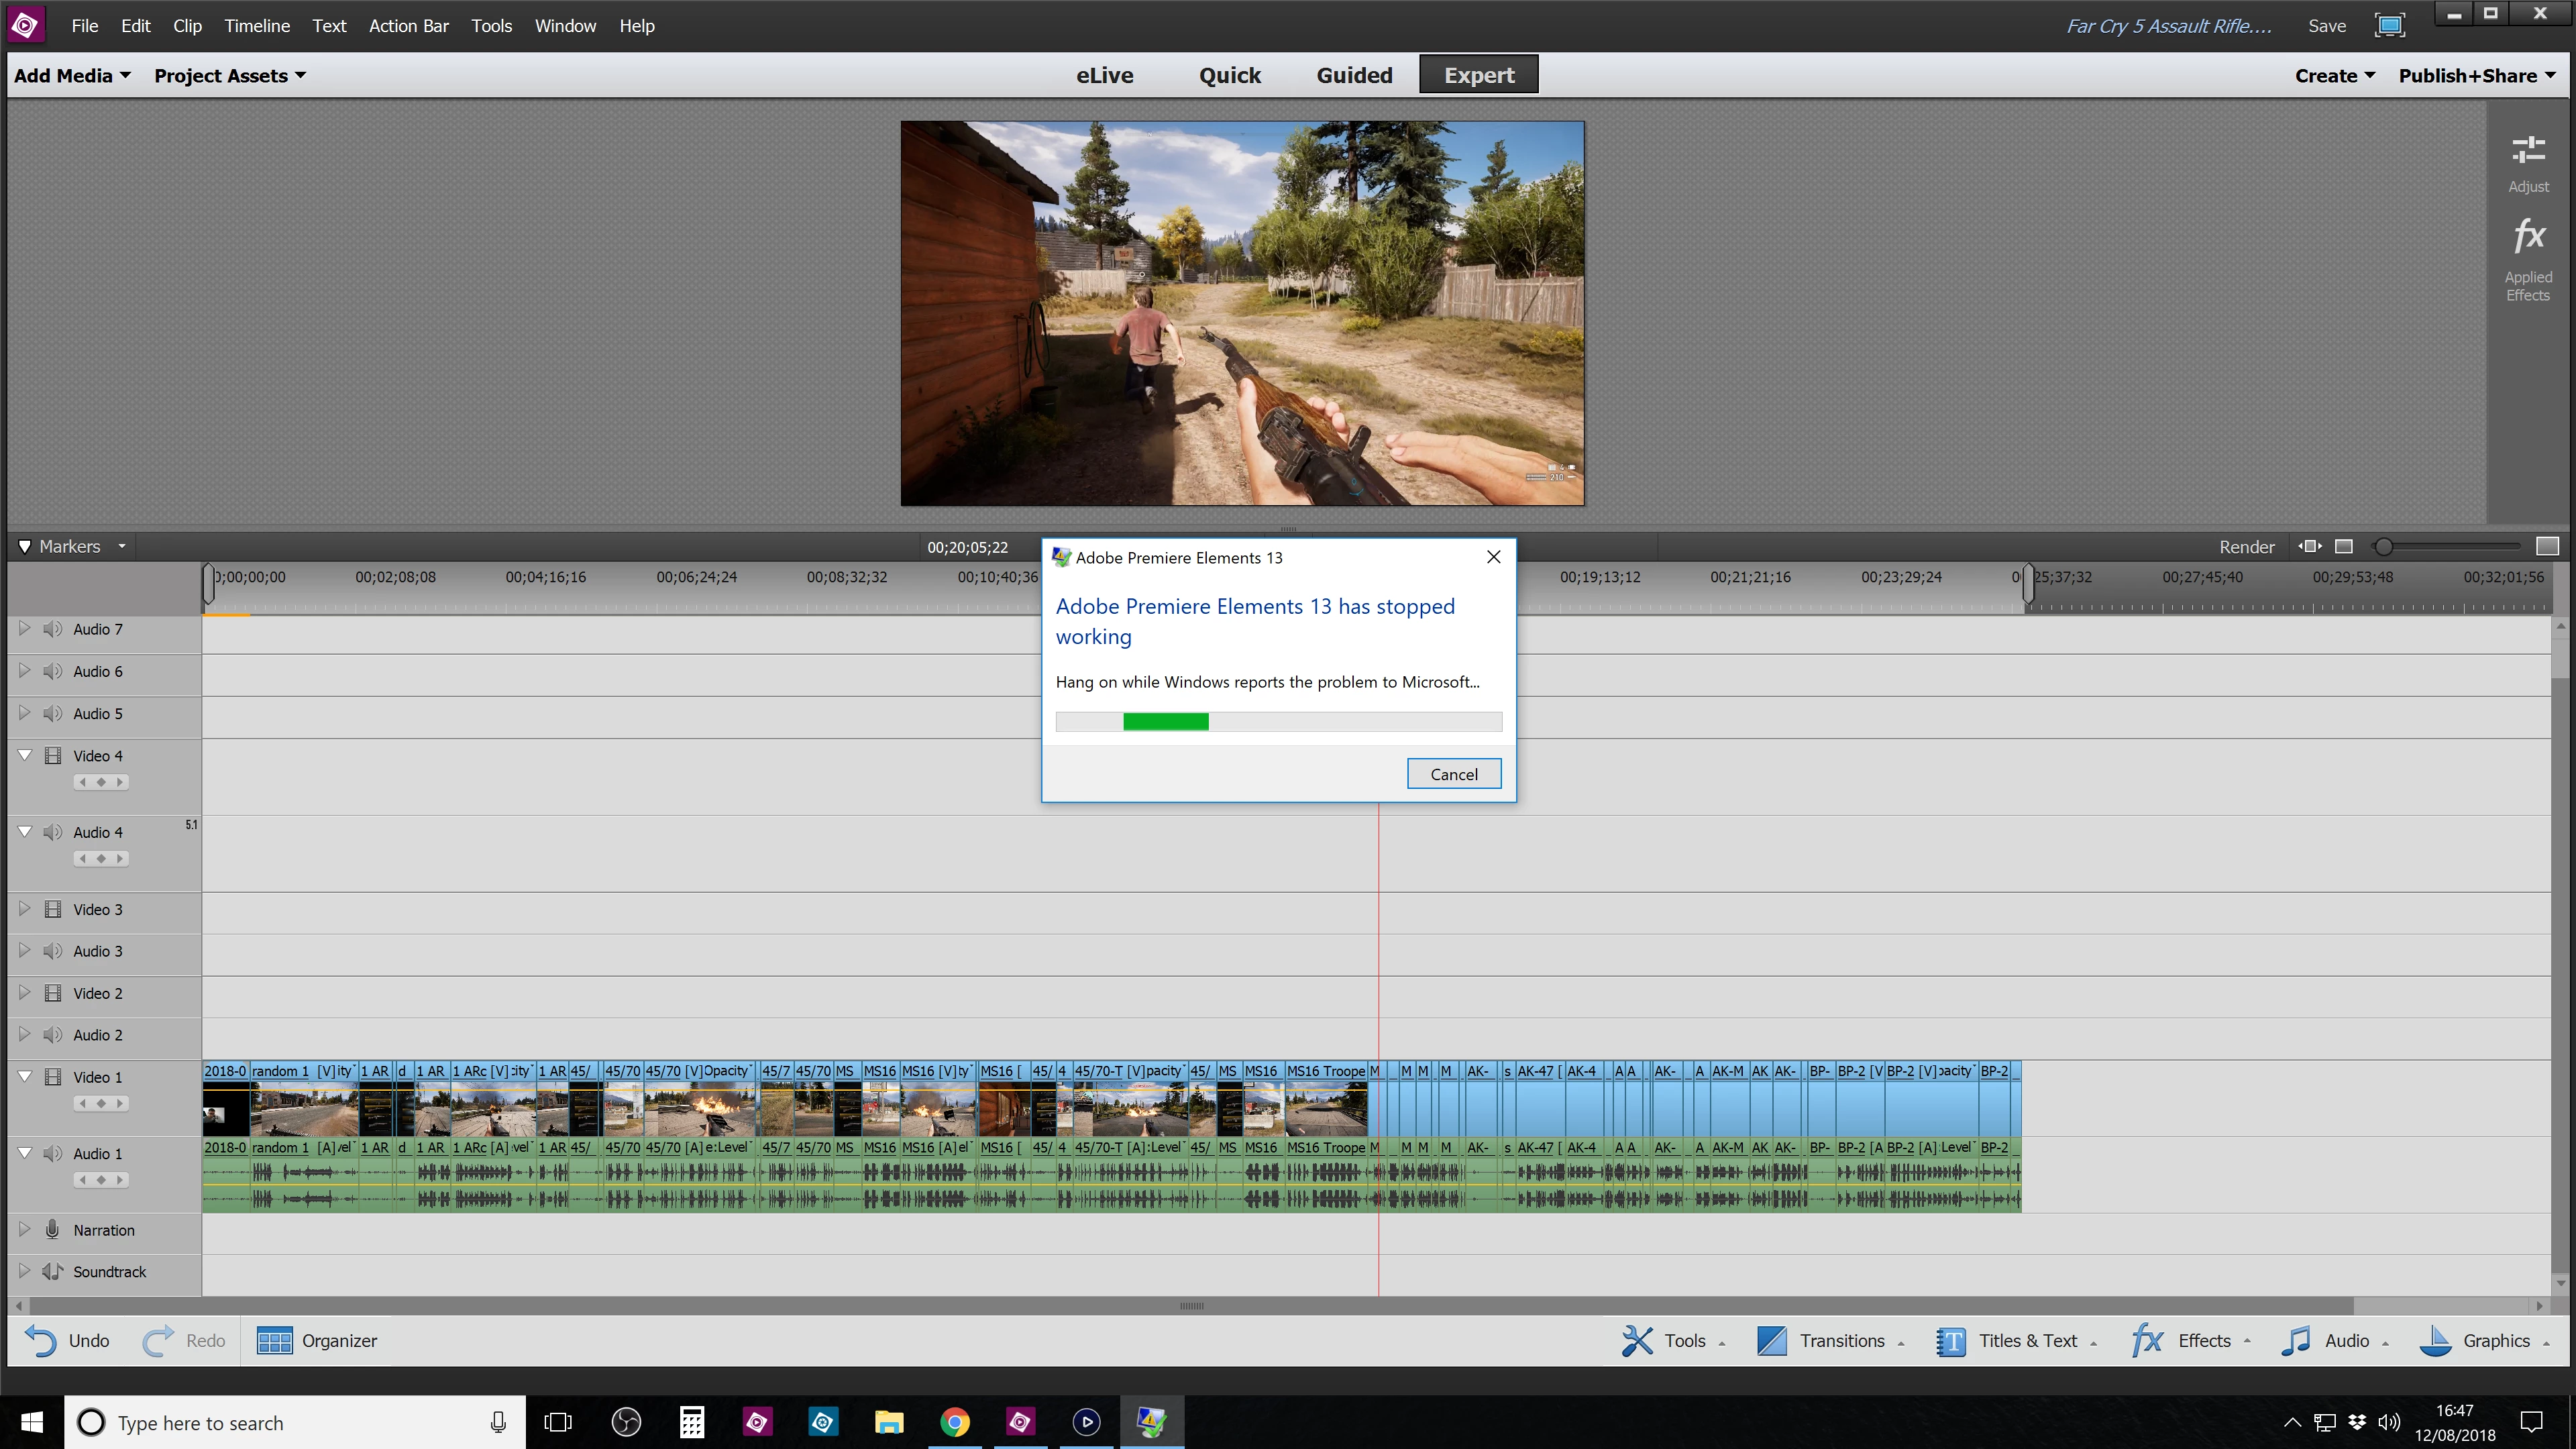This screenshot has height=1449, width=2576.
Task: Open the Add Media dropdown
Action: [x=72, y=76]
